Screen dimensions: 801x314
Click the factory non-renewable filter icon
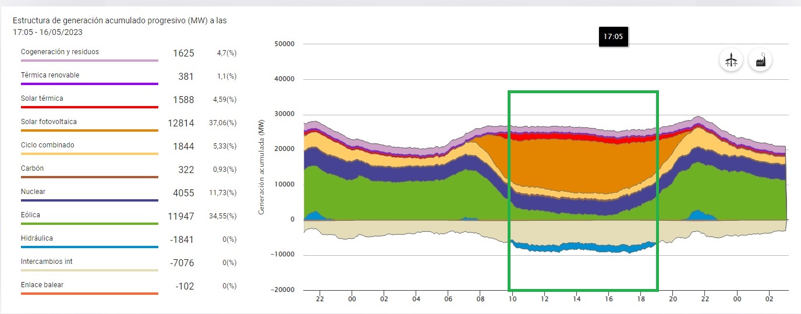760,60
